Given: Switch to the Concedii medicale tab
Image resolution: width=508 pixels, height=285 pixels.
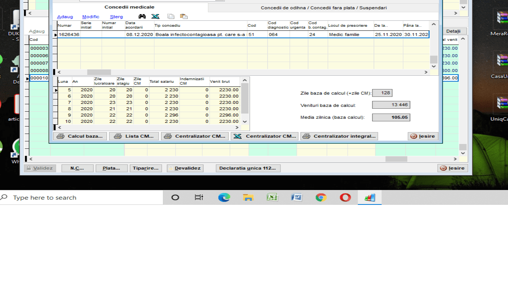Looking at the screenshot, I should coord(129,7).
